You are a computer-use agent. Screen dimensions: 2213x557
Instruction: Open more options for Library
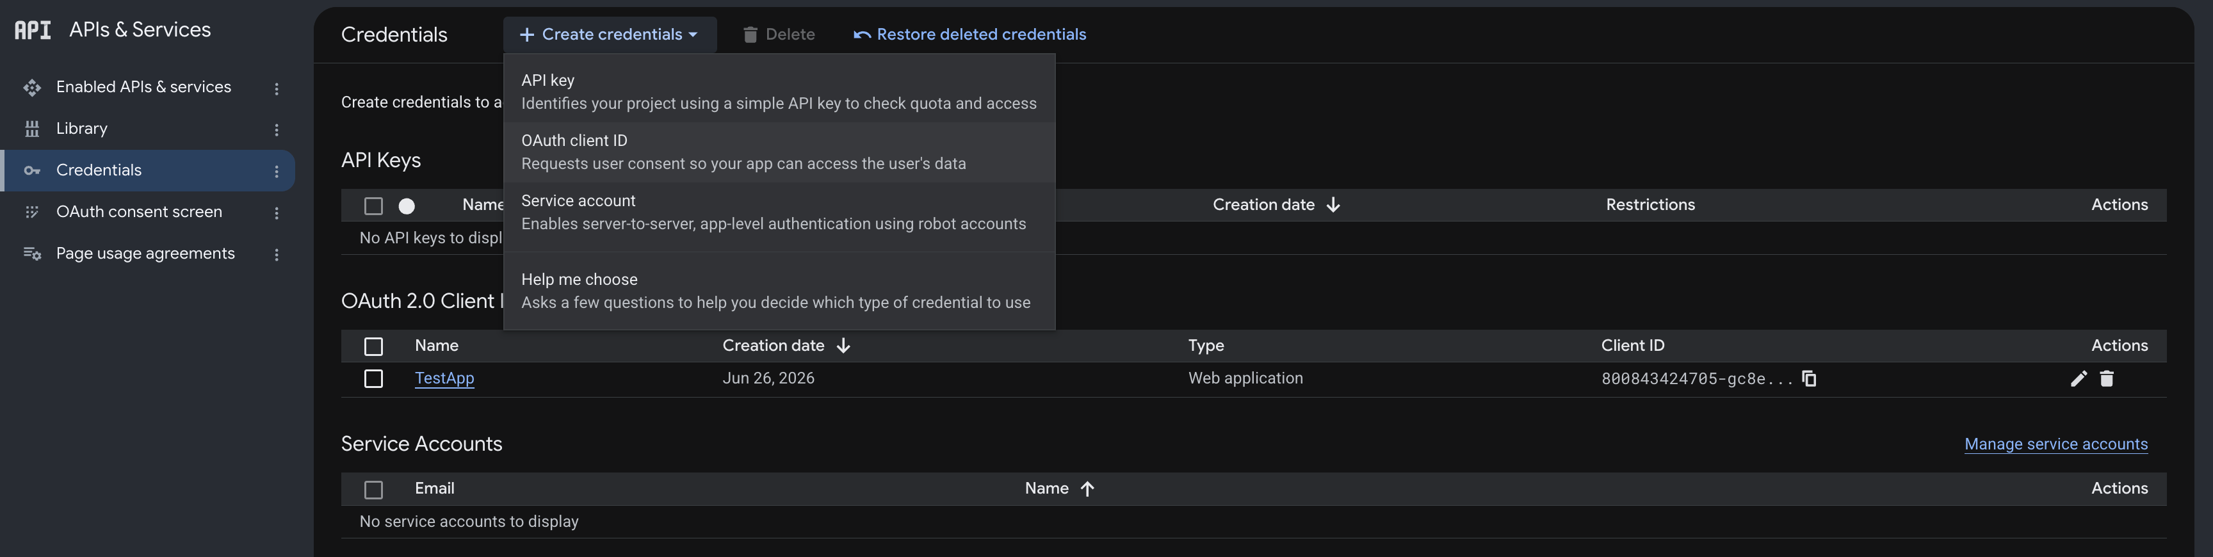tap(277, 130)
